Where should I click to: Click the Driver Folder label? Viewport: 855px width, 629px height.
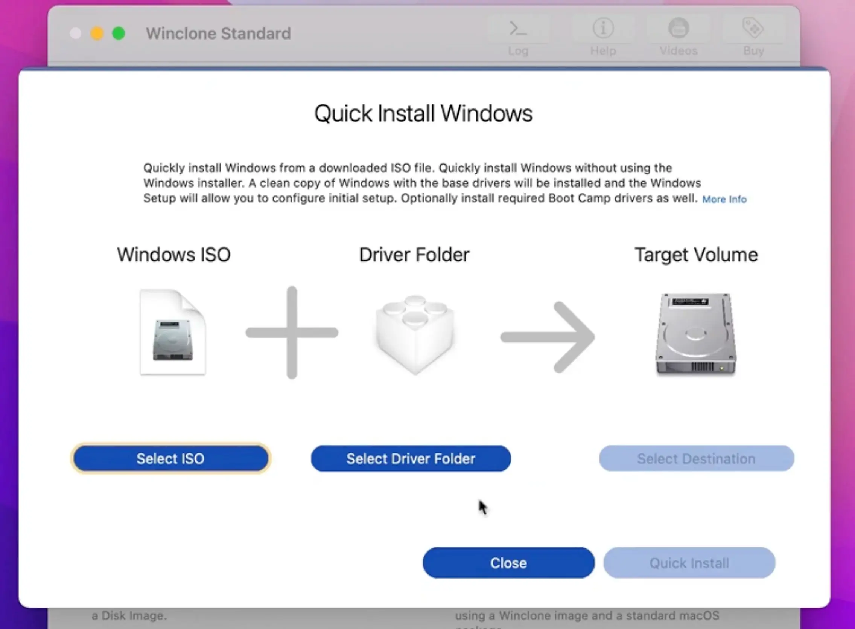tap(414, 254)
